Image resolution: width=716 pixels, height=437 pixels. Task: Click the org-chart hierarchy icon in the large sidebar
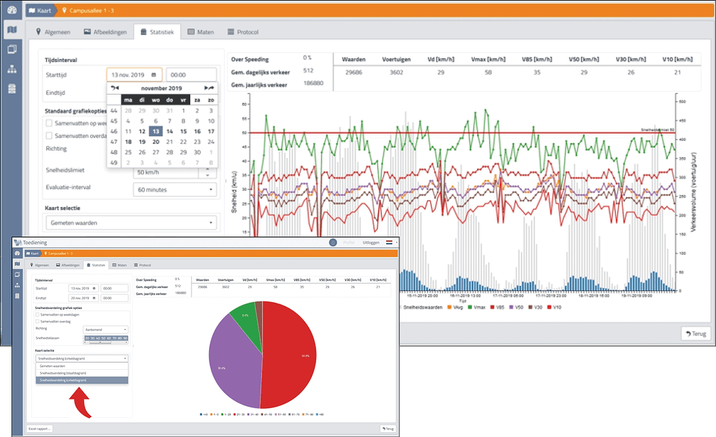click(12, 69)
